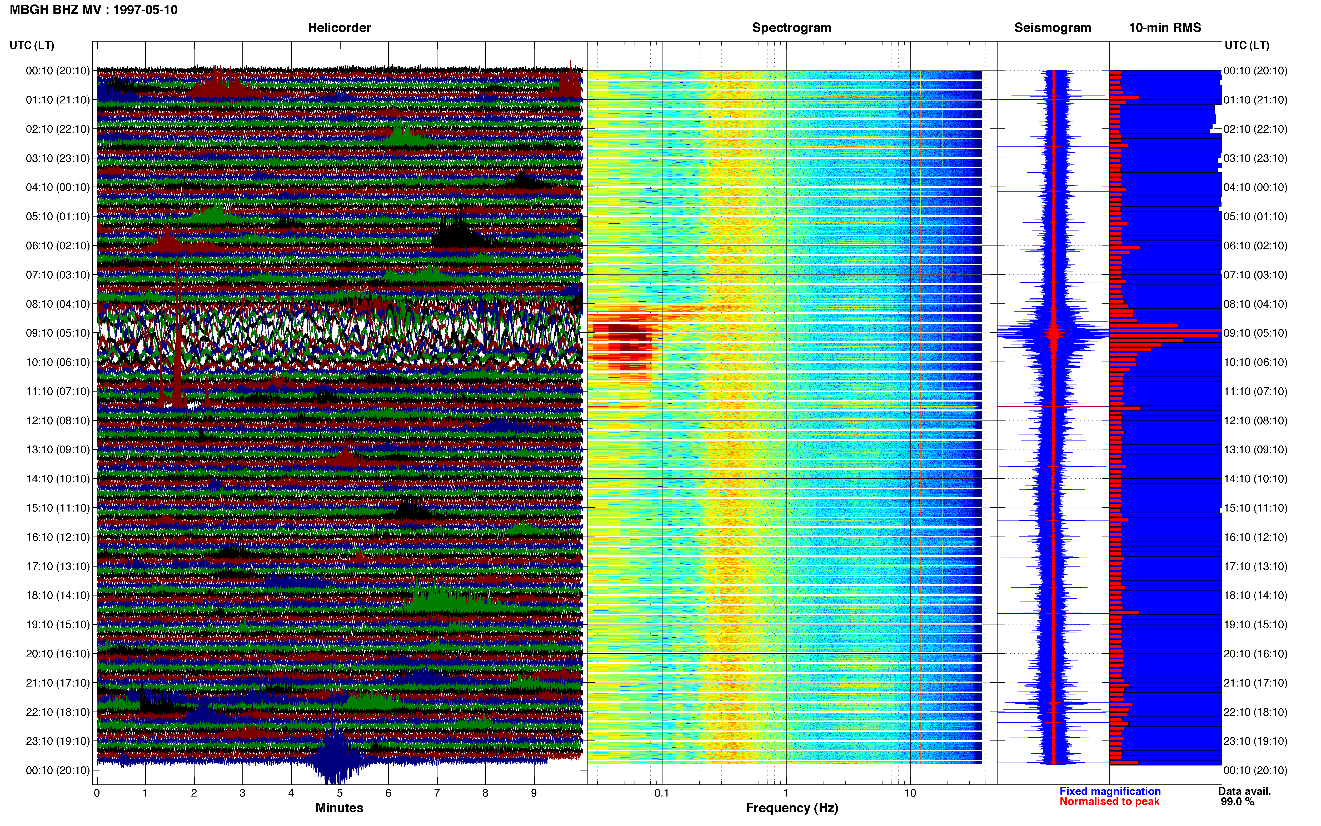Click right-side time label '09:10 (05:10)'
The height and width of the screenshot is (826, 1321).
coord(1255,333)
